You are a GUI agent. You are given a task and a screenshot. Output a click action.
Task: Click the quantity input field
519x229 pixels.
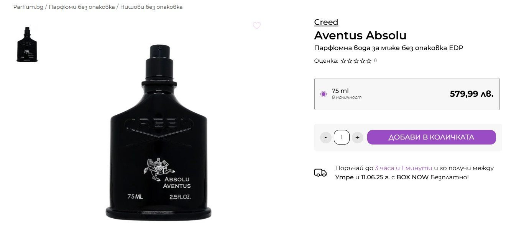coord(342,137)
